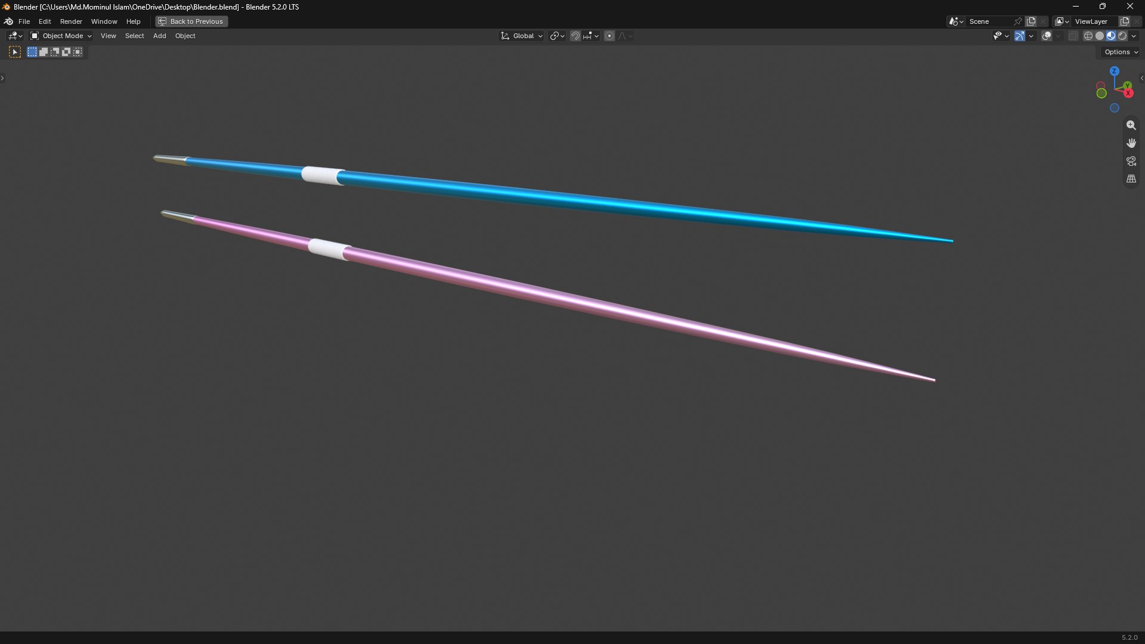Toggle proportional editing
The height and width of the screenshot is (644, 1145).
(x=609, y=36)
